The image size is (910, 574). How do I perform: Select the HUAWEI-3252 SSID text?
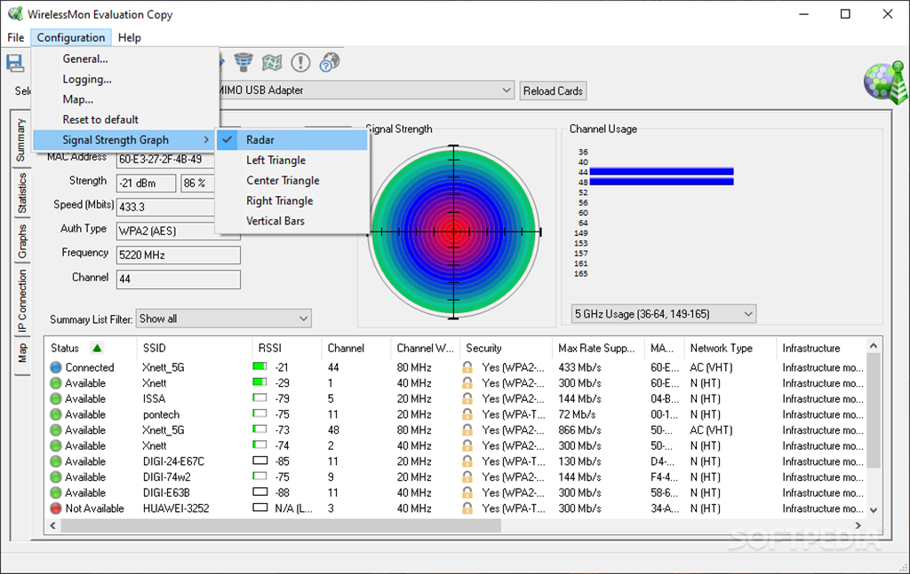point(176,508)
